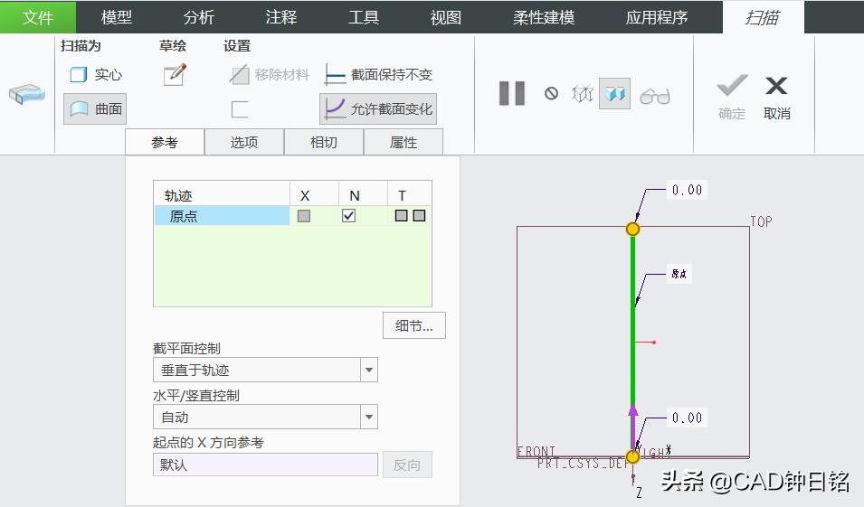Image resolution: width=864 pixels, height=507 pixels.
Task: Click the TOP datum plane label
Action: (x=761, y=221)
